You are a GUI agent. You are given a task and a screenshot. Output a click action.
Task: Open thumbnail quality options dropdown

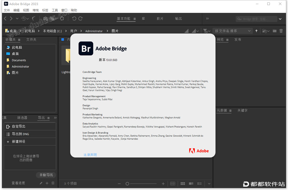pos(195,31)
